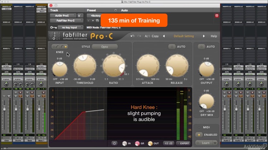Toggle the MIDI learn Enabled switch
268x150 pixels.
point(199,135)
